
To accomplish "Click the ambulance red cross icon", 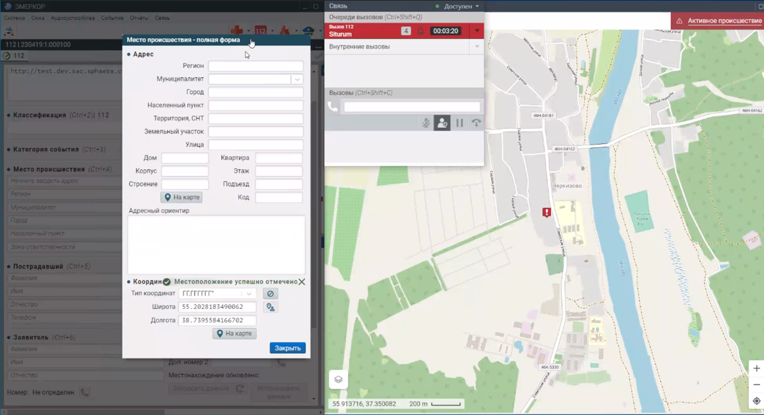I will point(236,30).
